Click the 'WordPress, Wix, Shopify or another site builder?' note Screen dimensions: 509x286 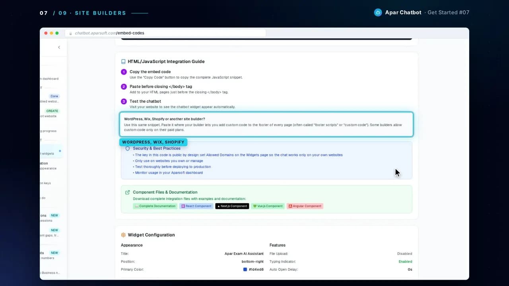266,124
